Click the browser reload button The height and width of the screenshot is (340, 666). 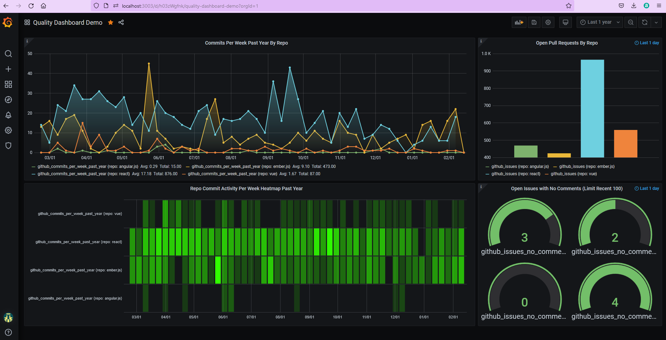(x=31, y=6)
